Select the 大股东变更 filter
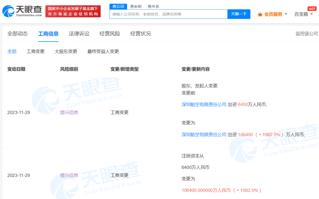Image resolution: width=319 pixels, height=199 pixels. pyautogui.click(x=66, y=52)
